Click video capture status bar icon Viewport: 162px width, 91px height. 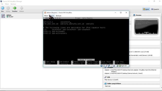coord(114,66)
